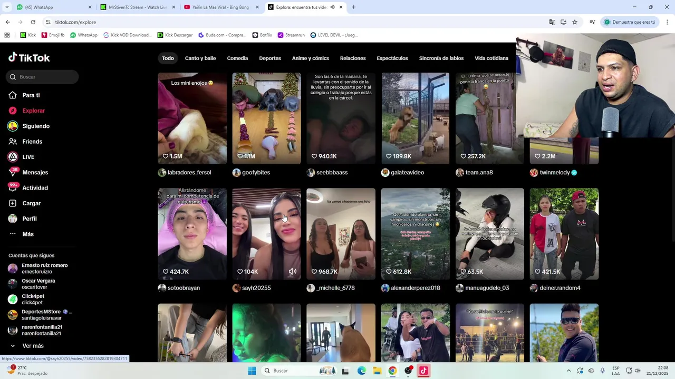
Task: Click the Cargar upload plus icon
Action: (x=13, y=203)
